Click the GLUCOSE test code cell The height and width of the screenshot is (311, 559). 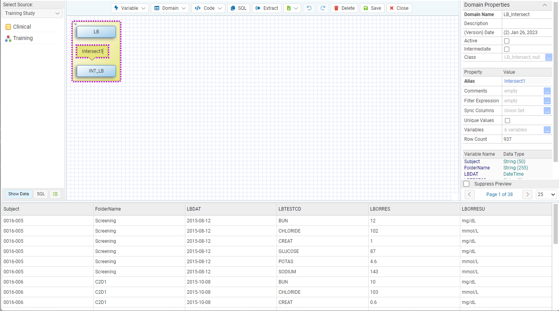322,251
